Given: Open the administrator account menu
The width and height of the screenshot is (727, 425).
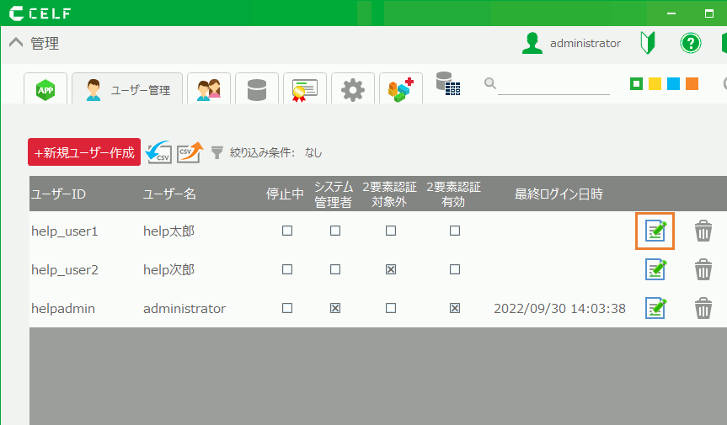Looking at the screenshot, I should (x=571, y=43).
